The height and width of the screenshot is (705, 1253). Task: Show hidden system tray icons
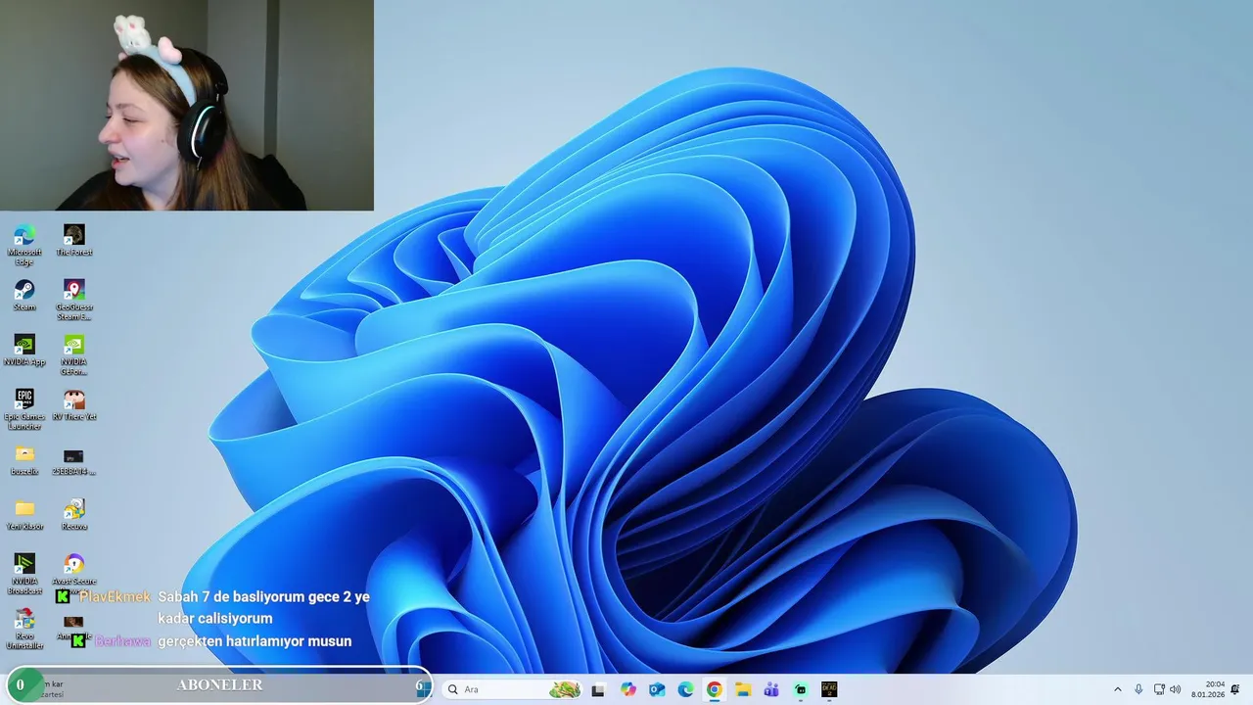1118,689
